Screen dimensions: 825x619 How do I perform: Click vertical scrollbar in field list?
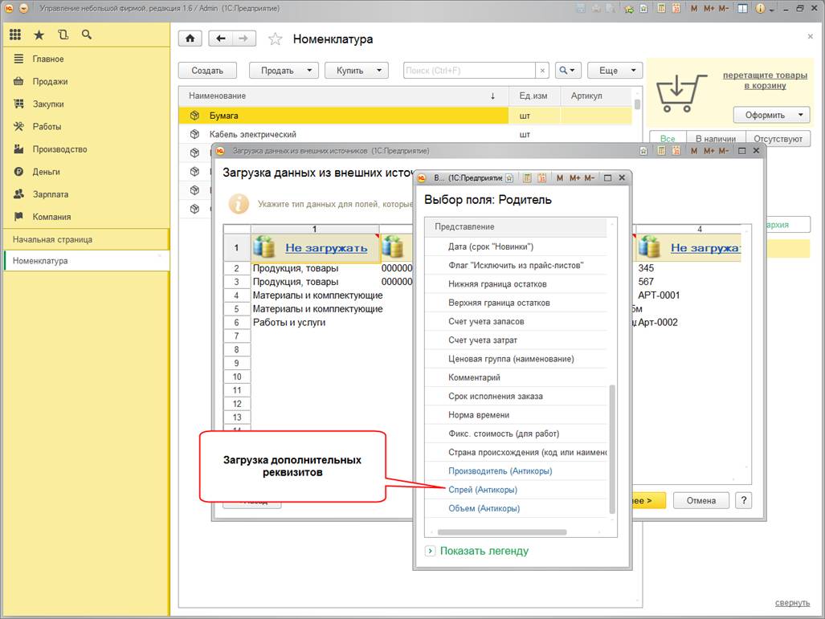[x=612, y=449]
